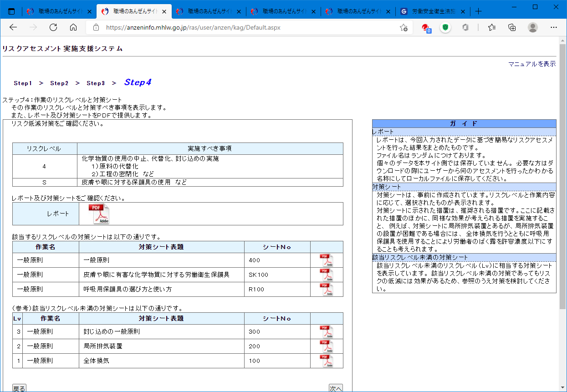Screen dimensions: 567x392
Task: Open the browser settings and more menu
Action: [x=554, y=27]
